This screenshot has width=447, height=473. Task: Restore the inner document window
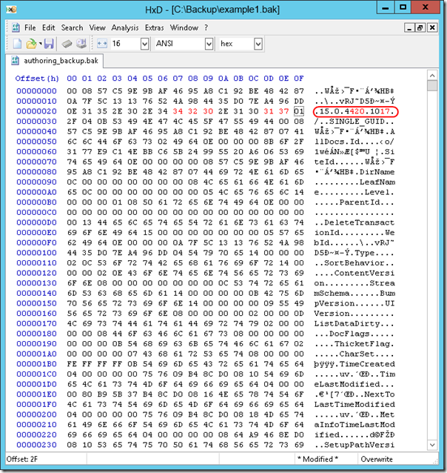tap(420, 27)
